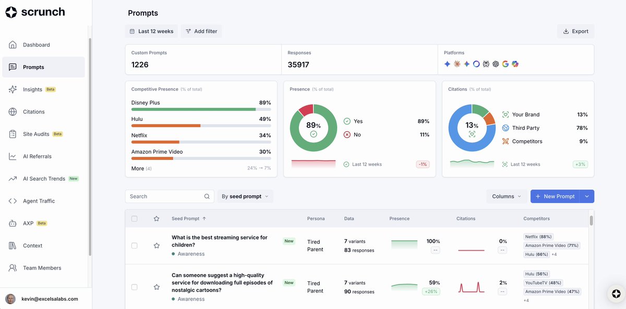626x309 pixels.
Task: Star the children streaming service prompt
Action: 156,245
